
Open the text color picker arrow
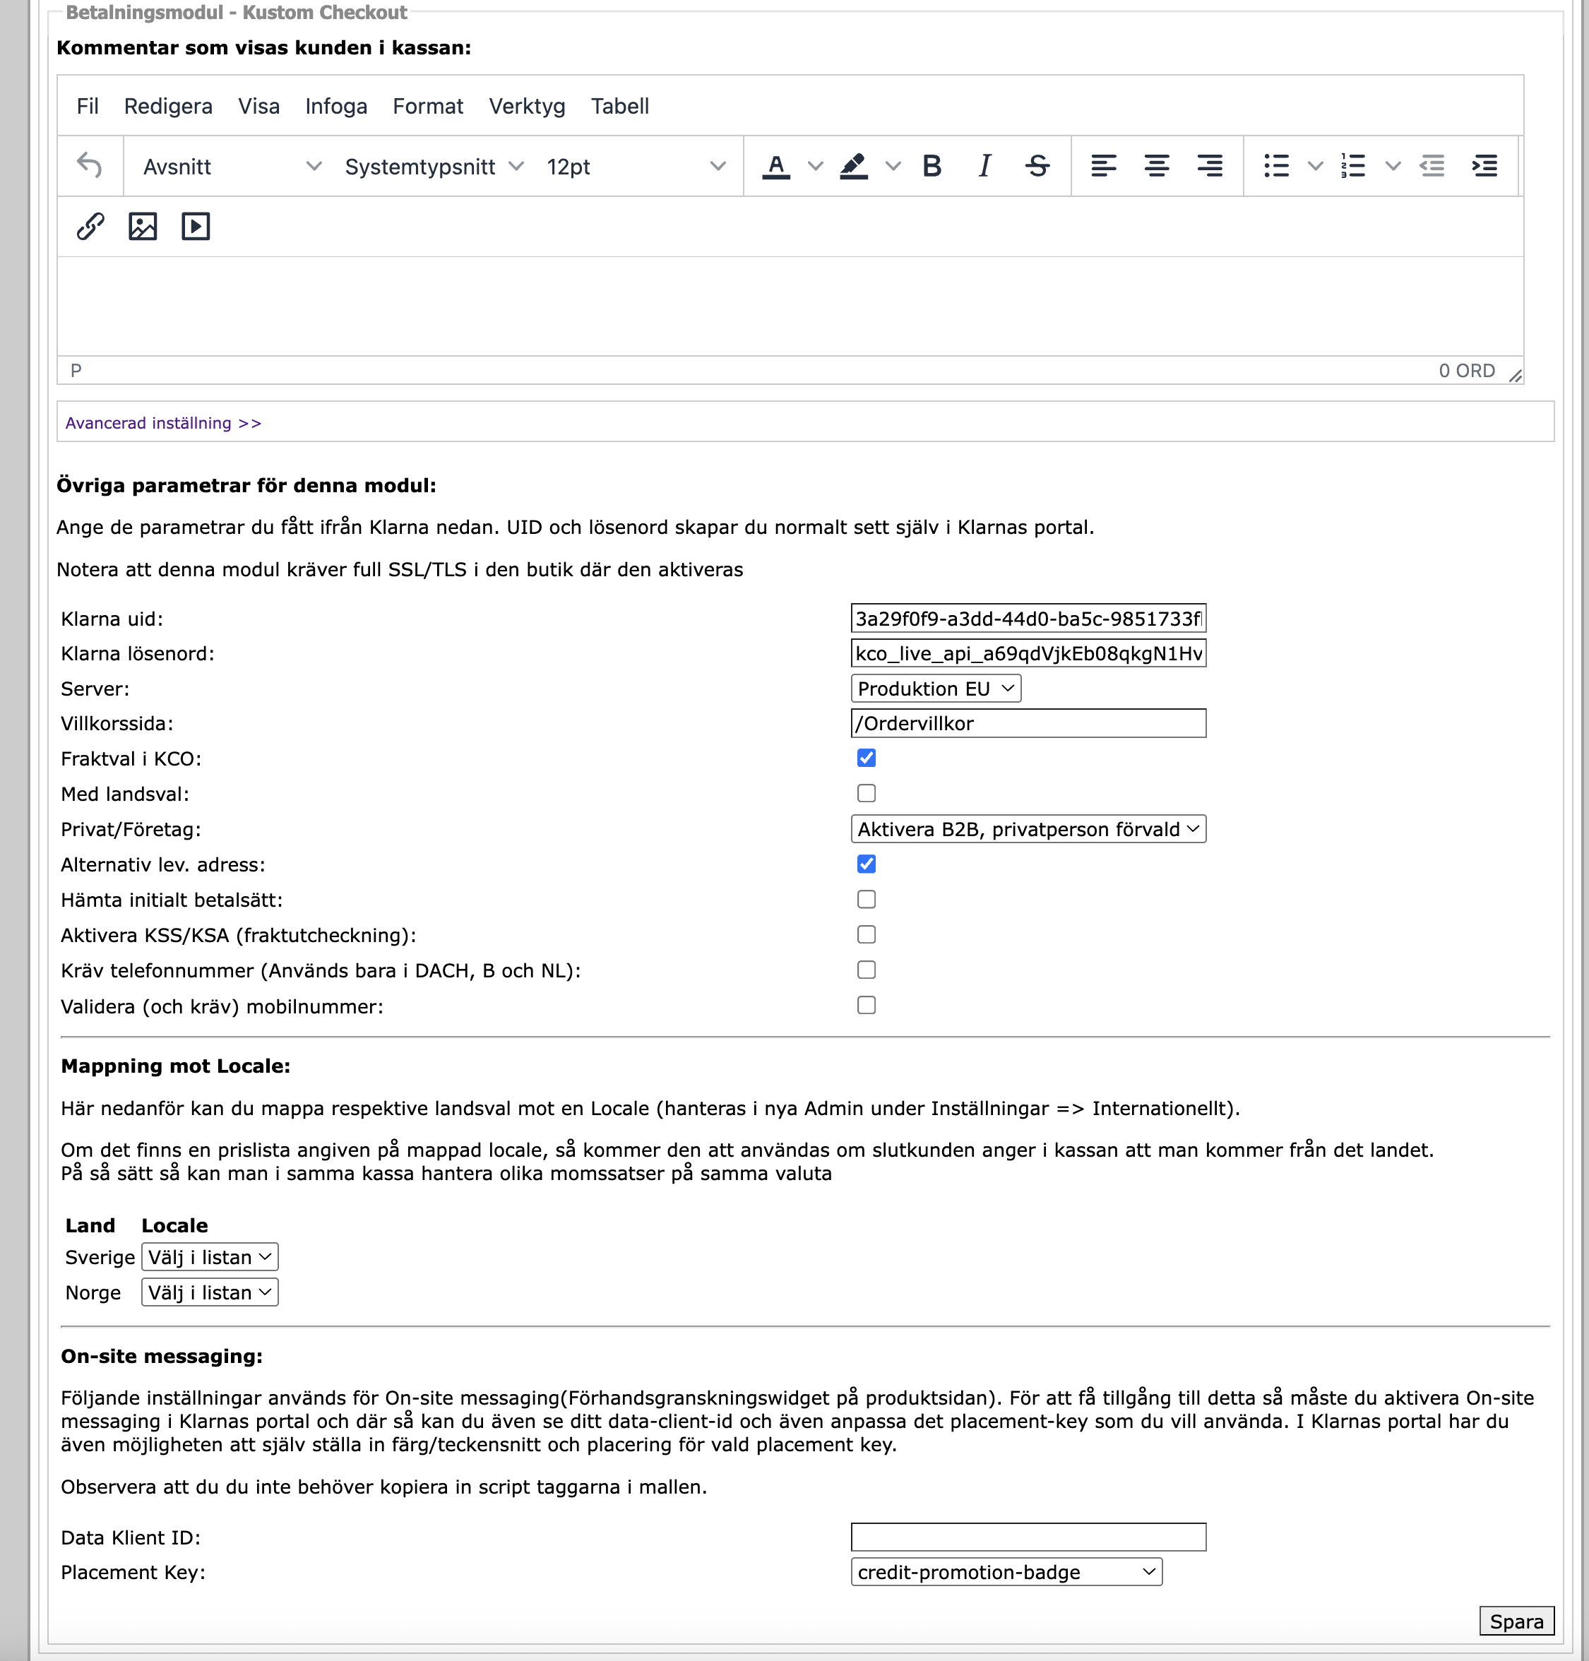tap(815, 166)
